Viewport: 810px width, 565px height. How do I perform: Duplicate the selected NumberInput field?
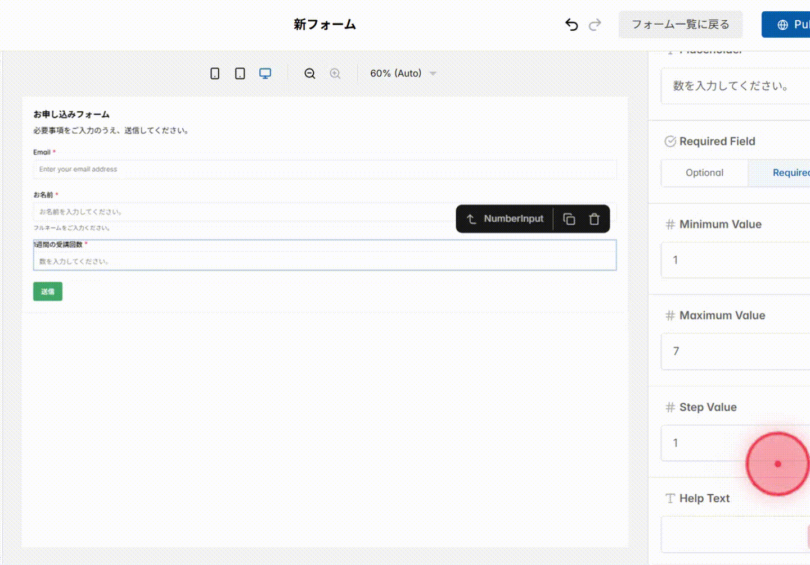(569, 218)
